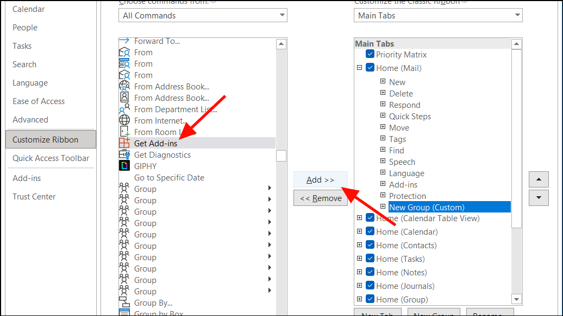The width and height of the screenshot is (563, 316).
Task: Uncheck the Priority Matrix tab checkbox
Action: [370, 54]
